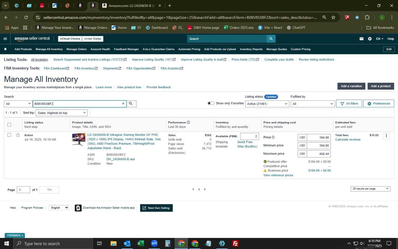
Task: Open the Chrome extensions puzzle icon
Action: tap(367, 17)
